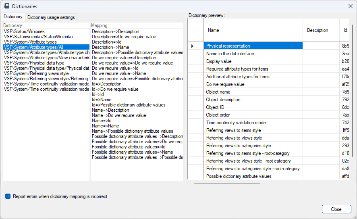Select mapping Description=>Name
357x219 pixels.
tap(137, 47)
